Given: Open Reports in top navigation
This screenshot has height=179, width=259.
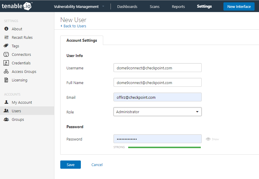Looking at the screenshot, I should [178, 6].
